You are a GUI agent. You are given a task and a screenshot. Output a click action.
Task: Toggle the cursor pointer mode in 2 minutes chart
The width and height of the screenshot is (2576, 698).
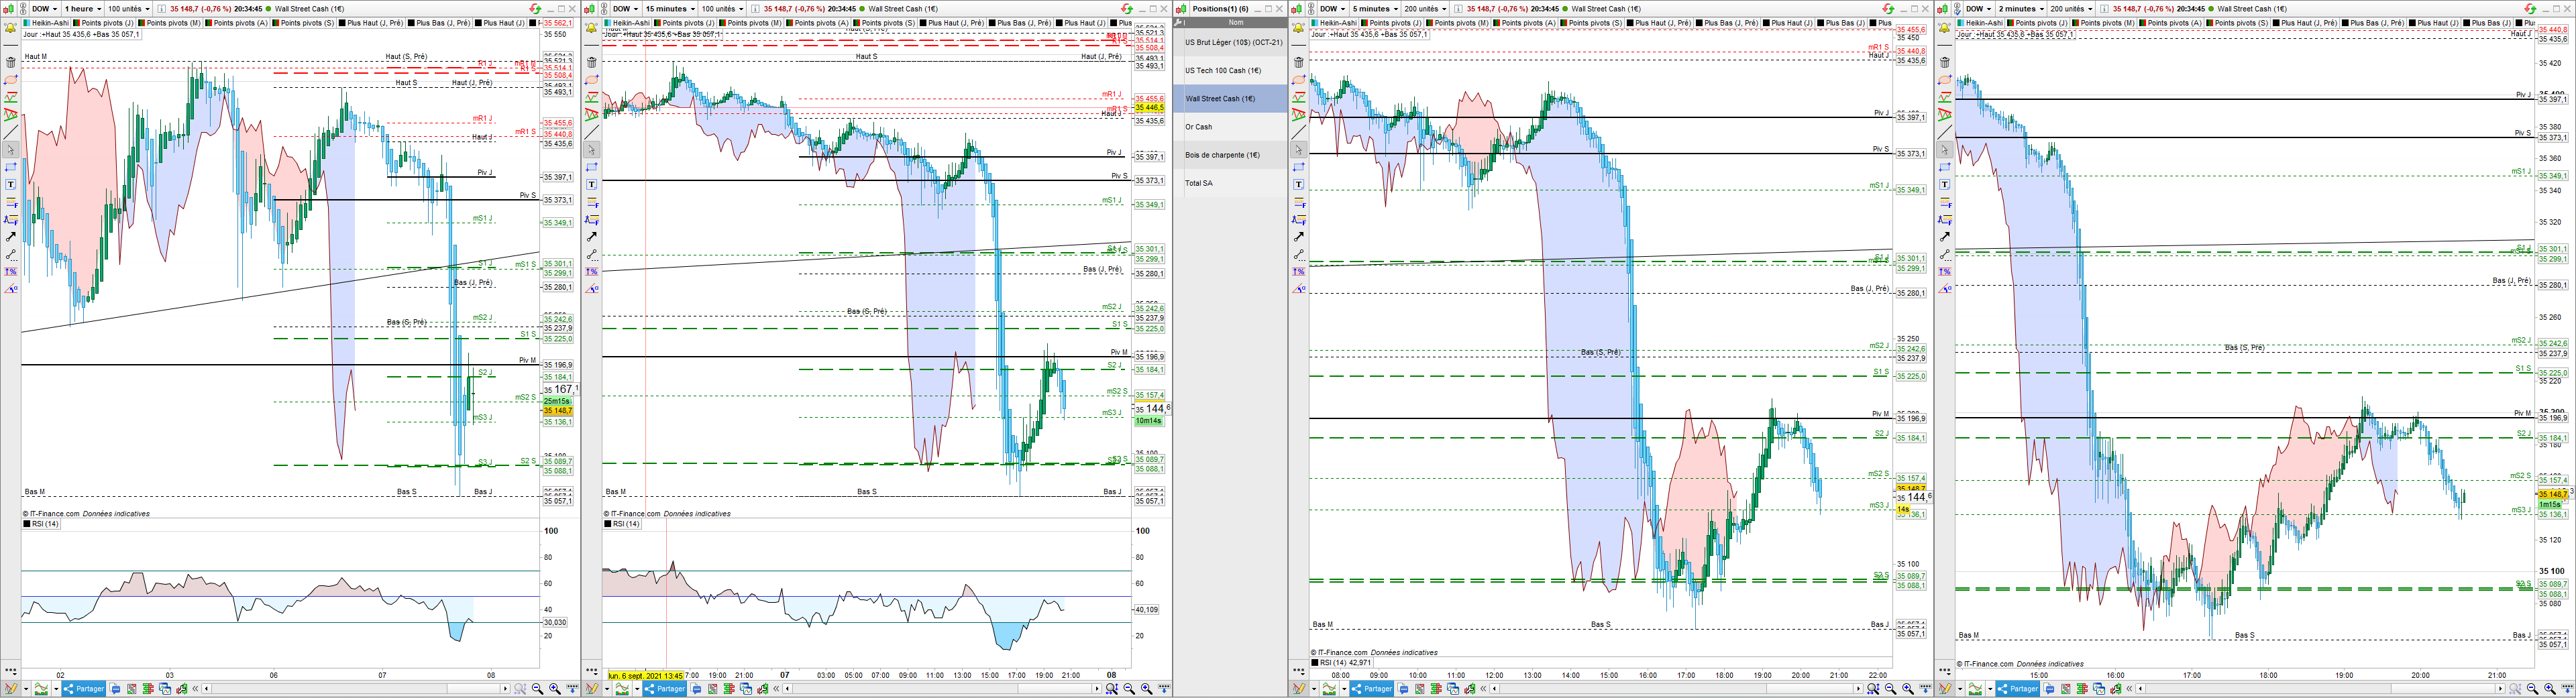coord(1944,150)
